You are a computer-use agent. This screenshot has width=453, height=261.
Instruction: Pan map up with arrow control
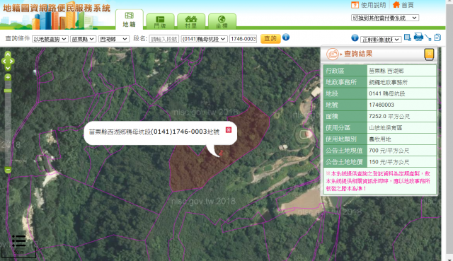[x=8, y=54]
